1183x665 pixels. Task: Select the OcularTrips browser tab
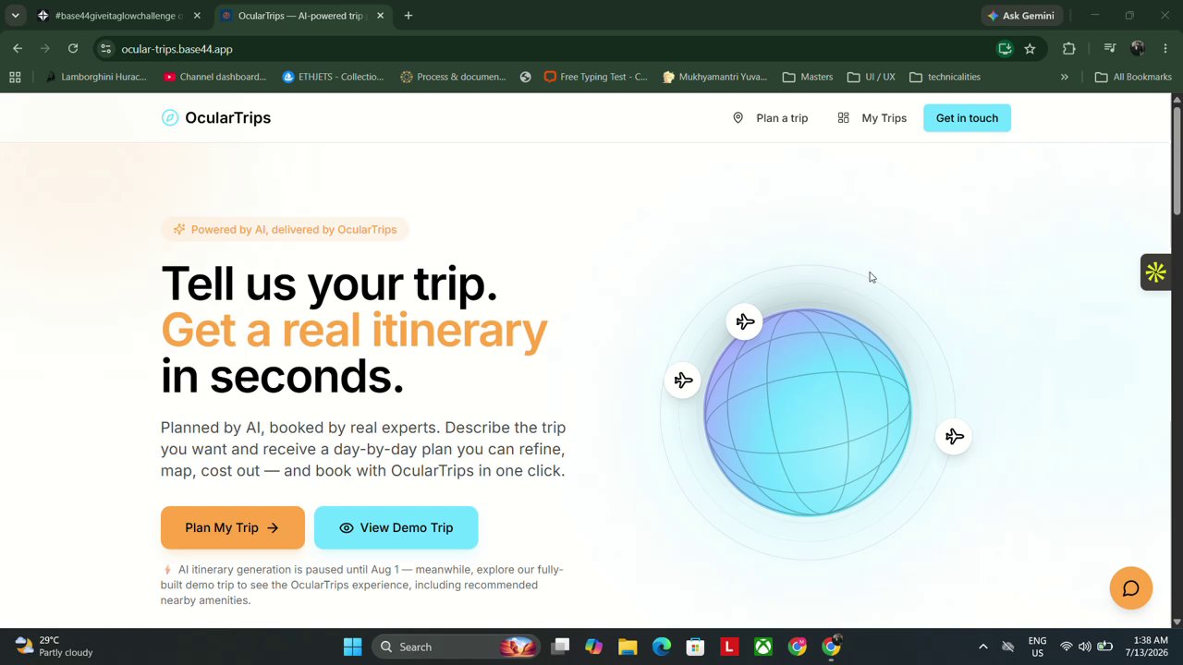pos(301,16)
